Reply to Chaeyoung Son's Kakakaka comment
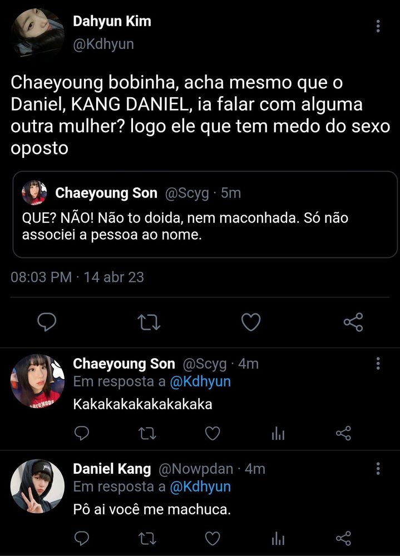This screenshot has width=400, height=556. click(82, 433)
